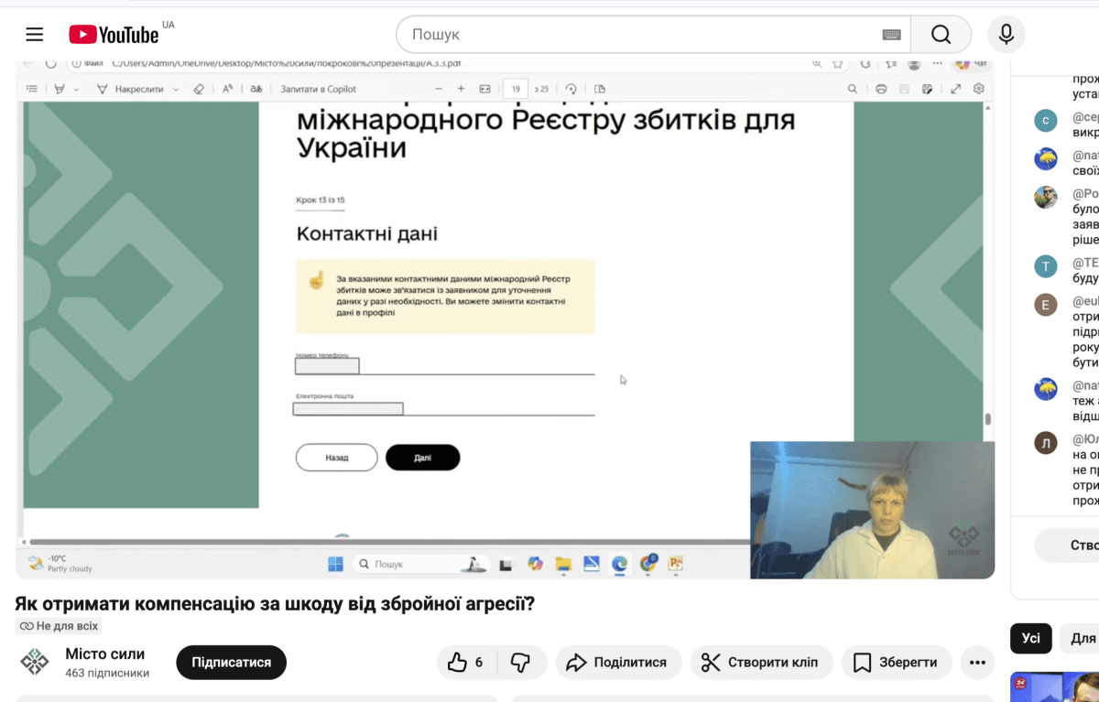Start voice search with microphone icon
1099x702 pixels.
click(x=1006, y=35)
